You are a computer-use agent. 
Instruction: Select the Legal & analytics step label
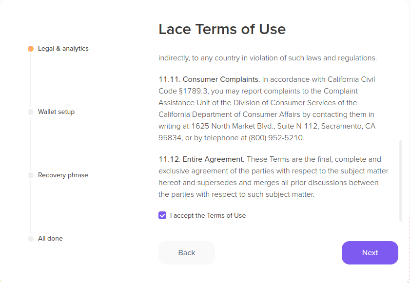click(x=63, y=49)
